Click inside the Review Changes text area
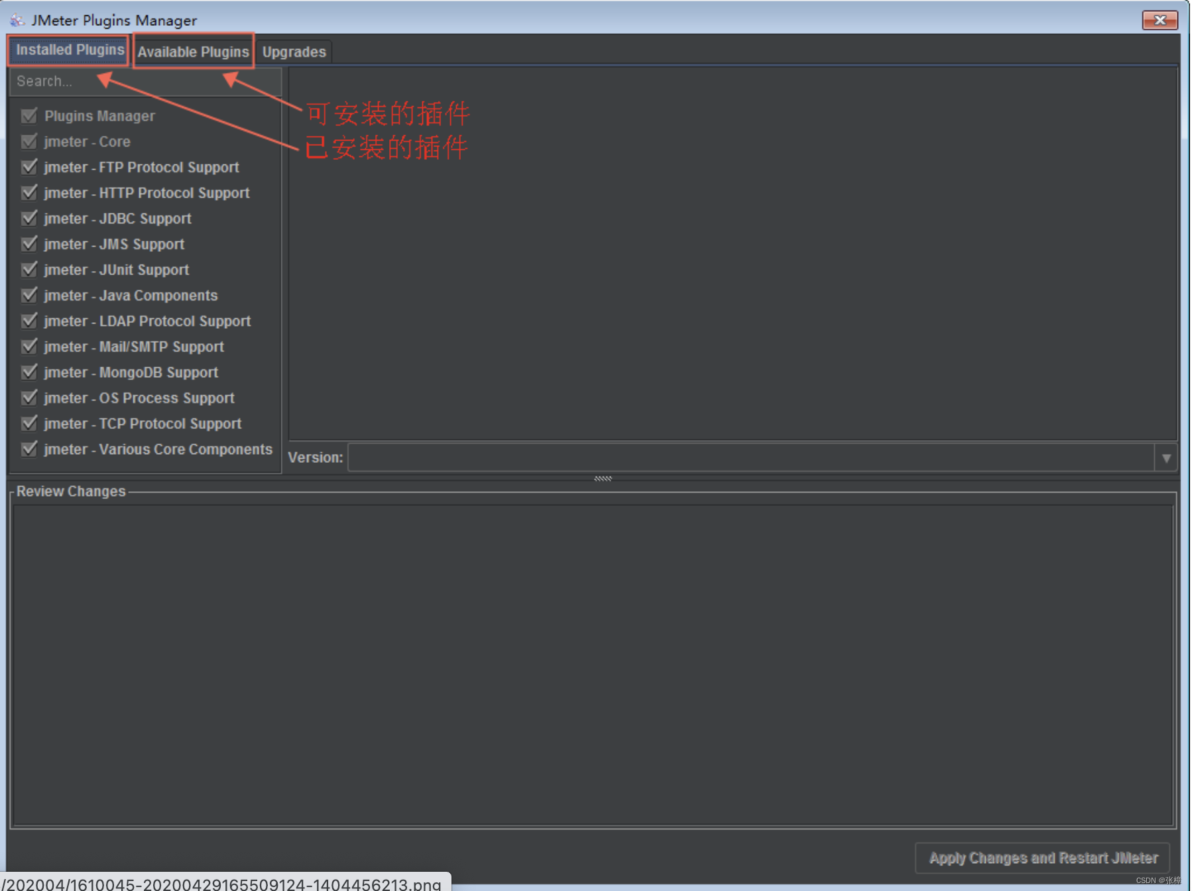Image resolution: width=1192 pixels, height=891 pixels. point(593,665)
